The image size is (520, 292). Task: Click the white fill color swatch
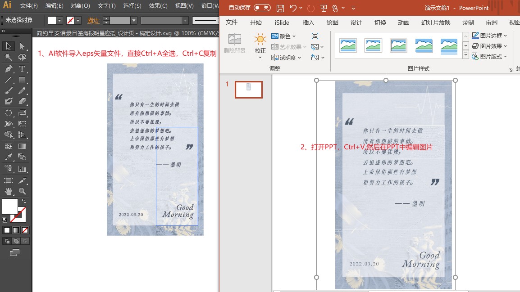[9, 206]
